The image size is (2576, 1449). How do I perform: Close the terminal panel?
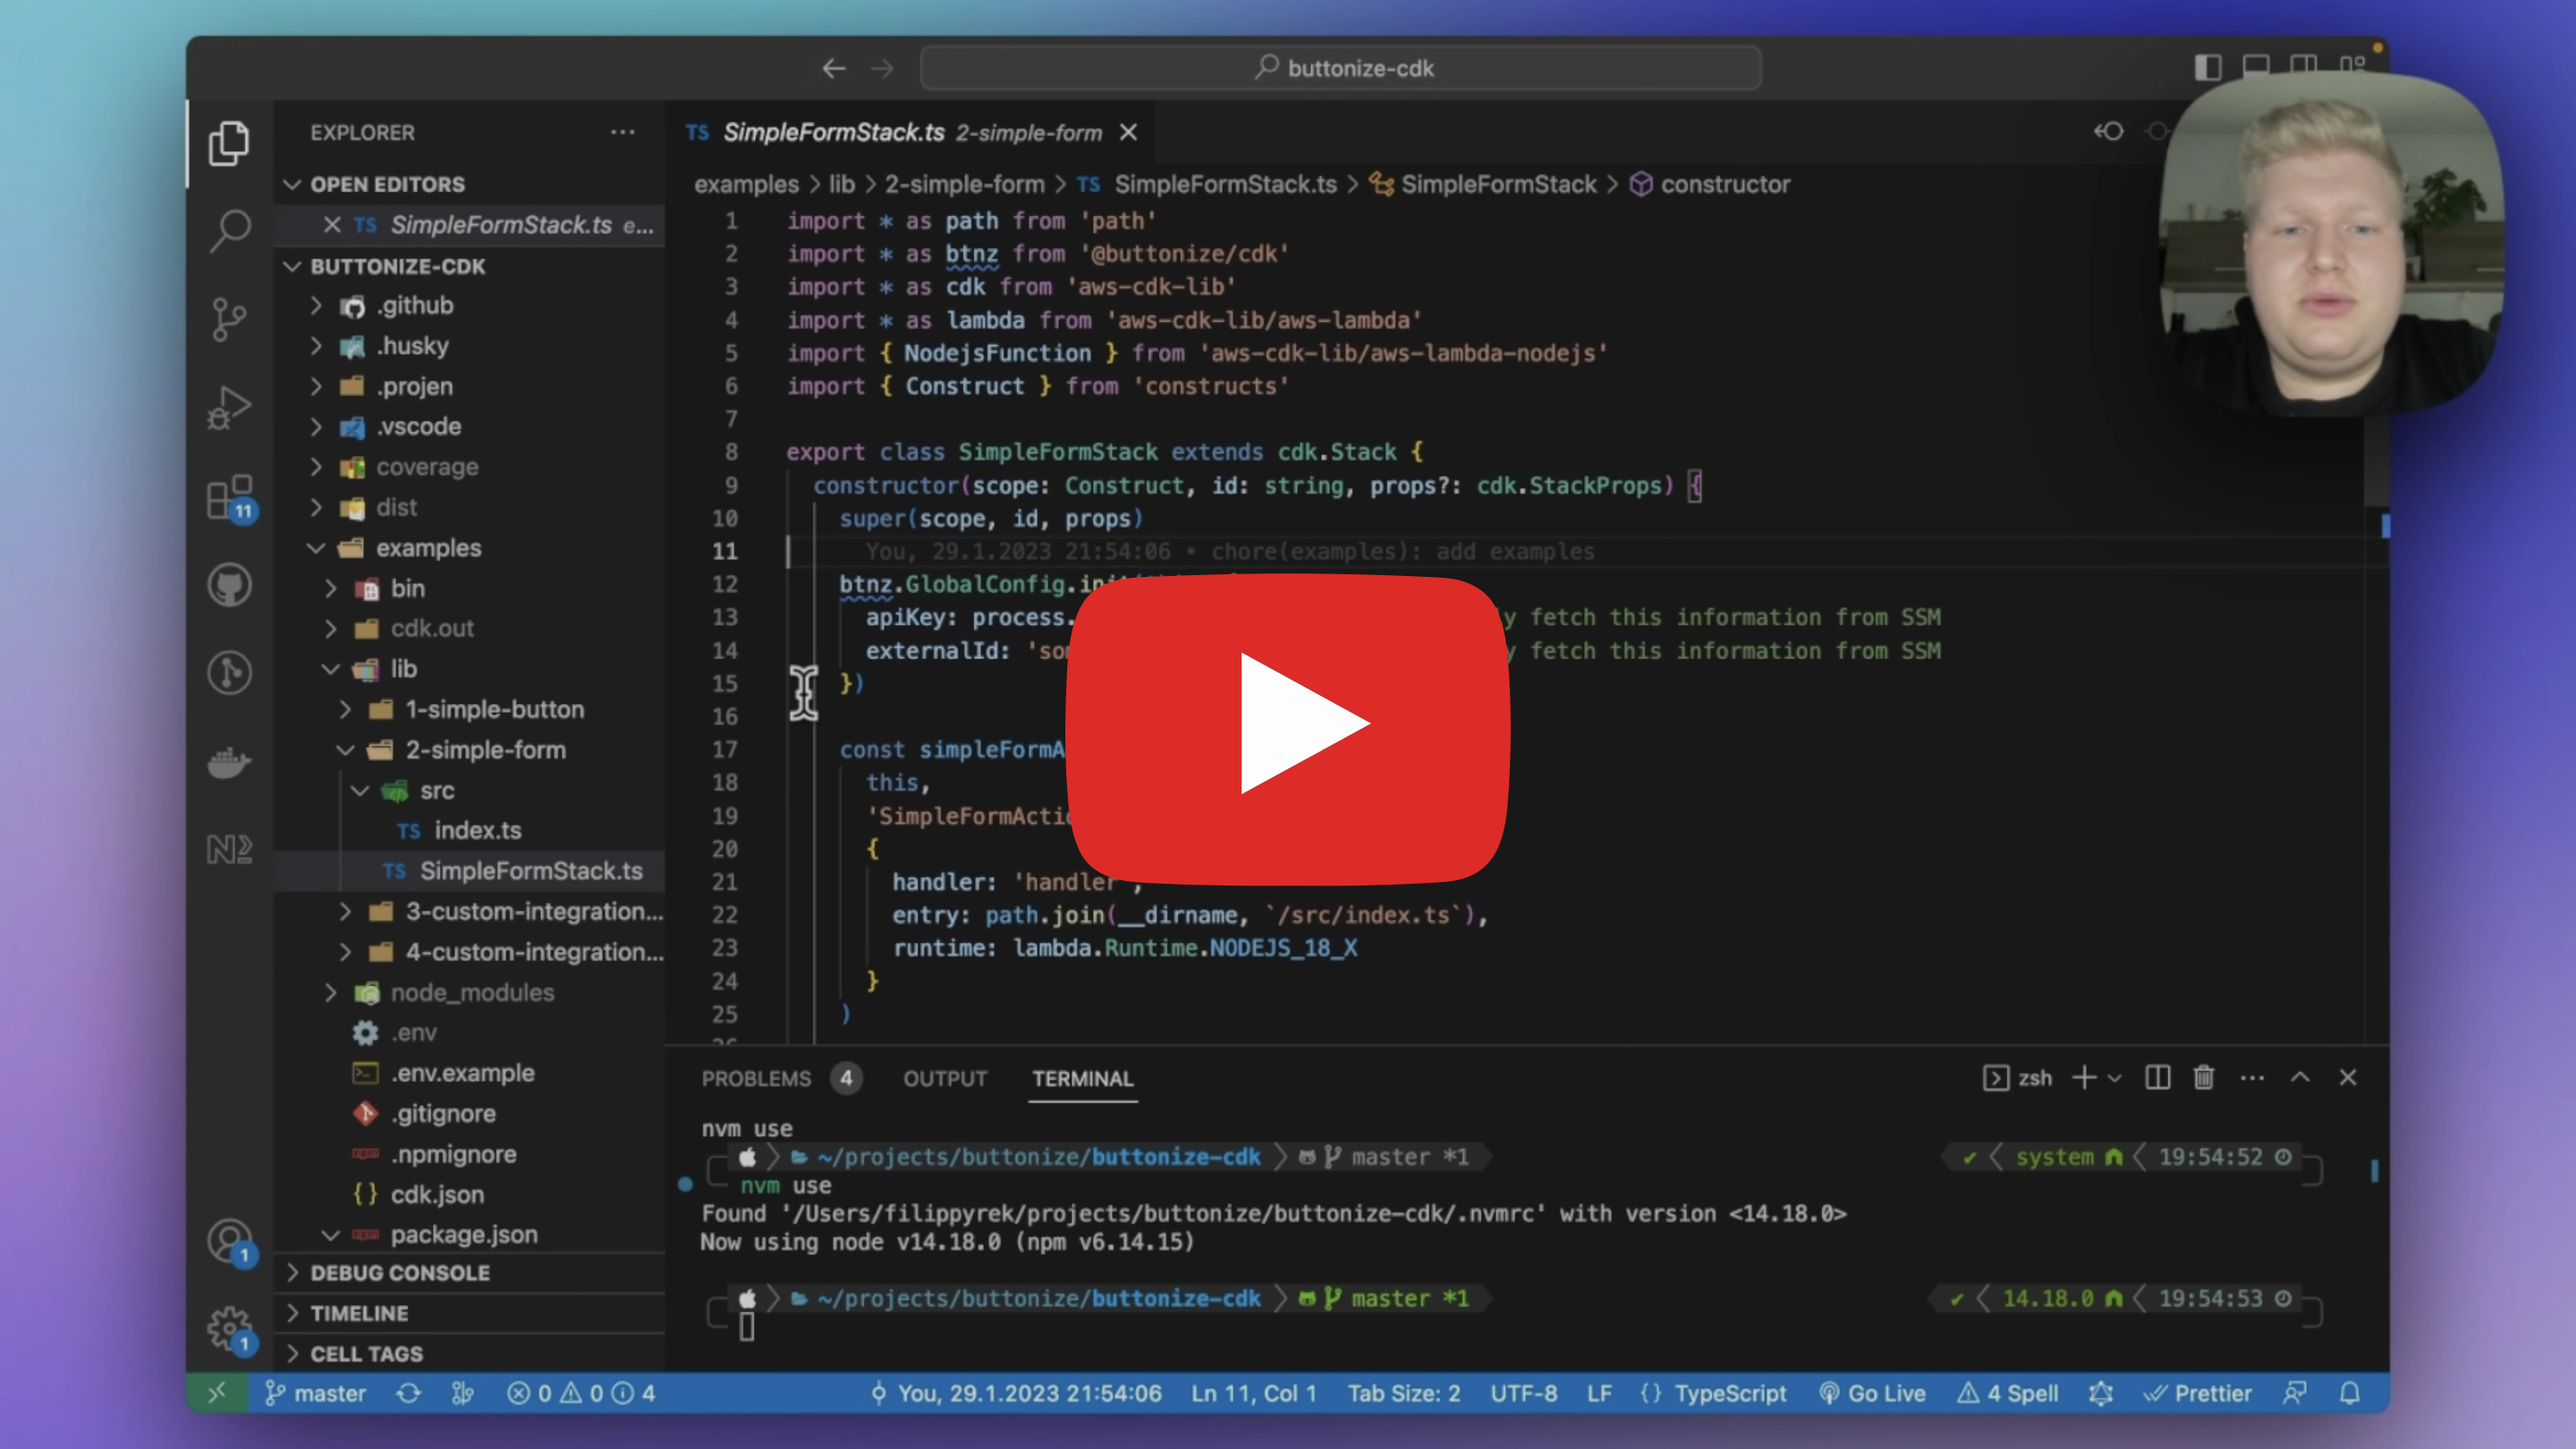(2348, 1078)
